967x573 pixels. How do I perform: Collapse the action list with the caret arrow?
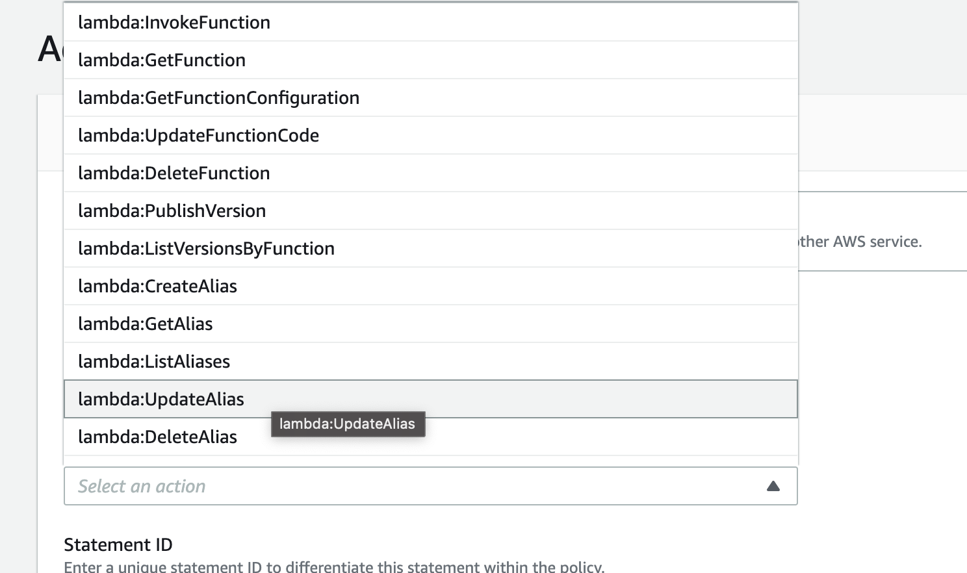(x=773, y=486)
